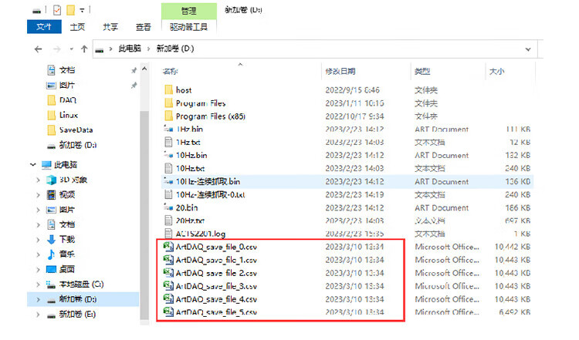Select ArtDAQ_save_file_0.csv file icon
Screen dimensions: 579x340
(x=168, y=247)
